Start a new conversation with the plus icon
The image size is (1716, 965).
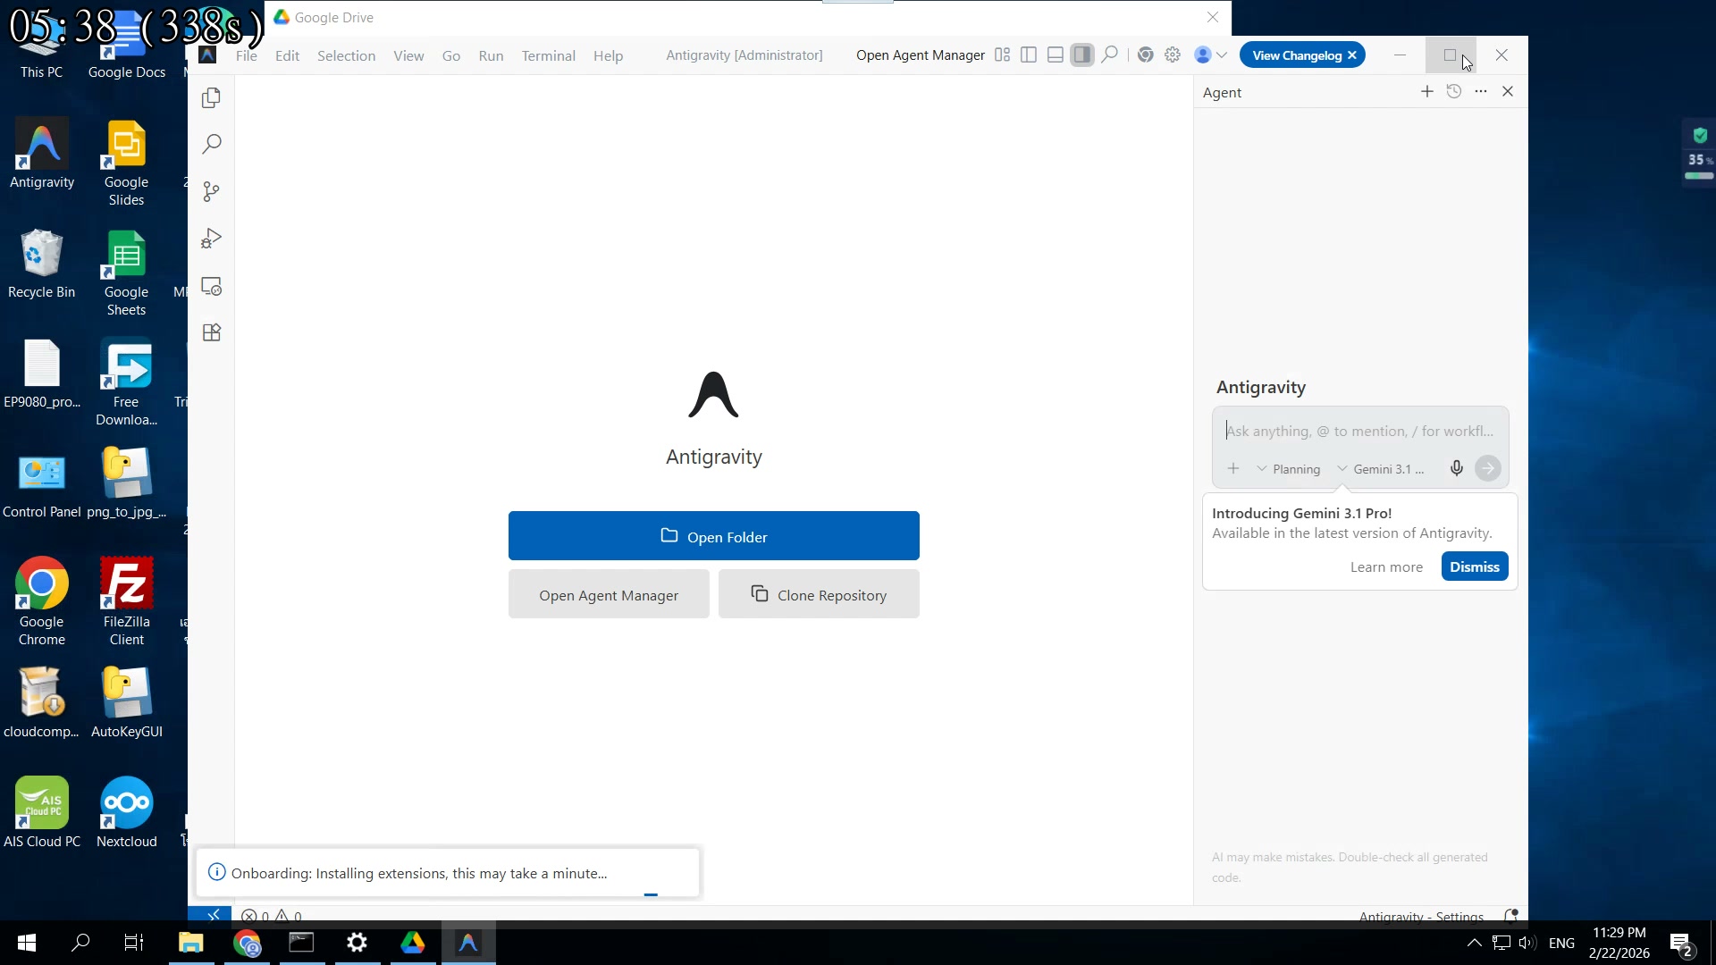(1426, 92)
